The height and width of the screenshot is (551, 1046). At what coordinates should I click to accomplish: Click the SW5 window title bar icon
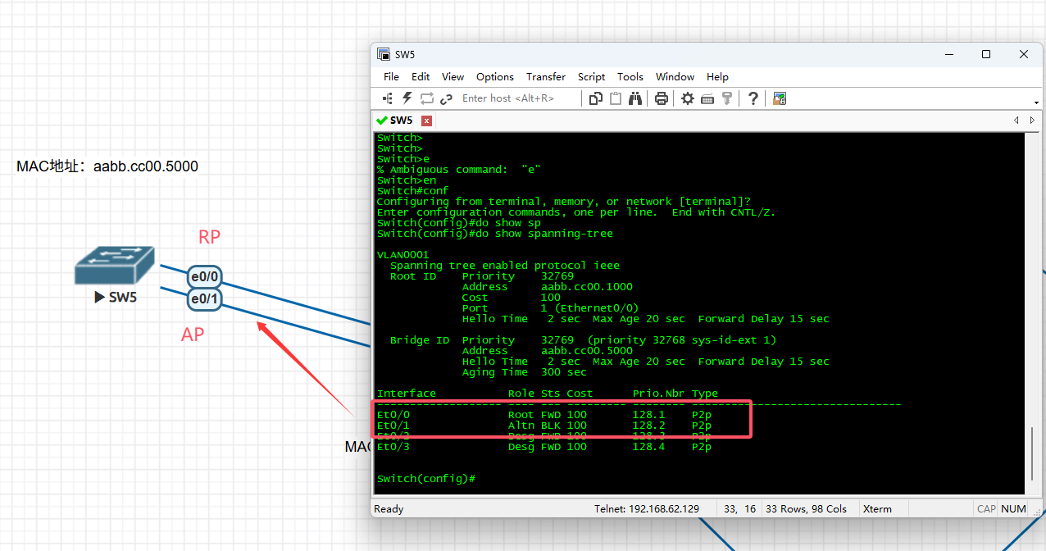coord(383,54)
